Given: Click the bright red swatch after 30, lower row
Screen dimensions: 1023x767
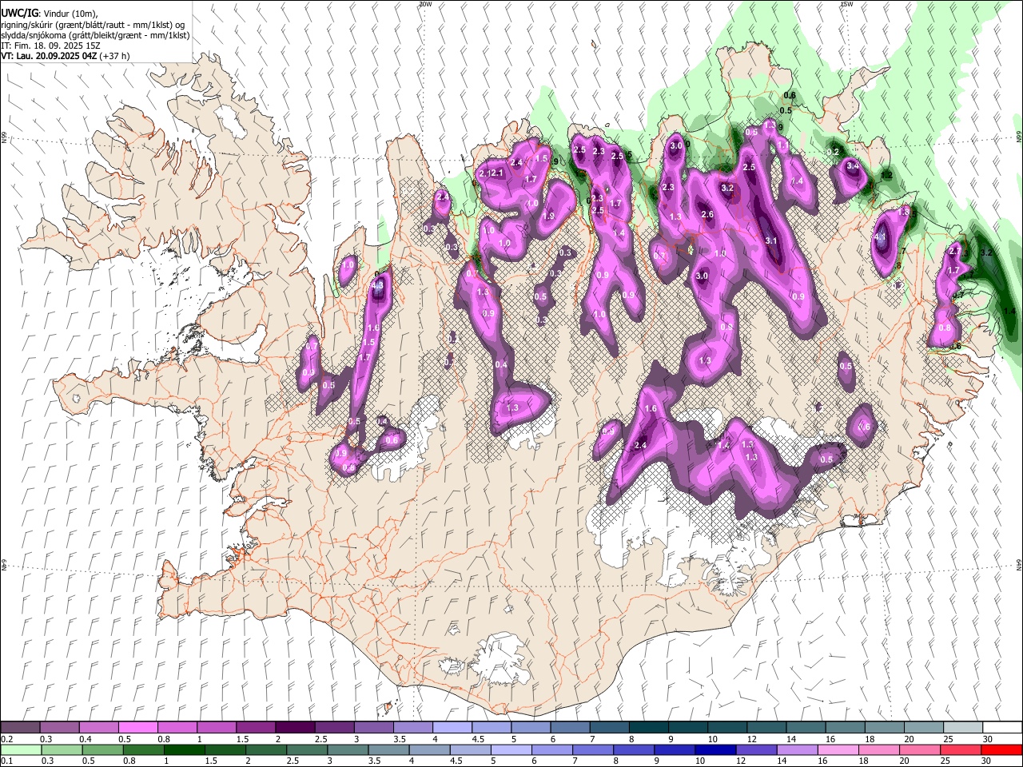Looking at the screenshot, I should coord(1001,749).
